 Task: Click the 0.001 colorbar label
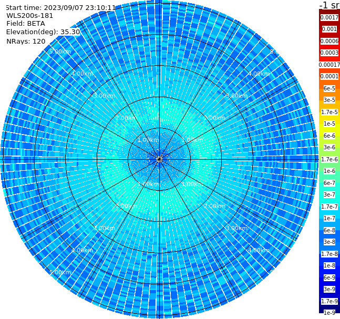[x=329, y=29]
